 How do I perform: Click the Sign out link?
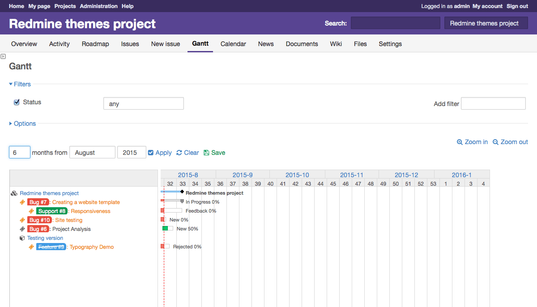click(517, 6)
